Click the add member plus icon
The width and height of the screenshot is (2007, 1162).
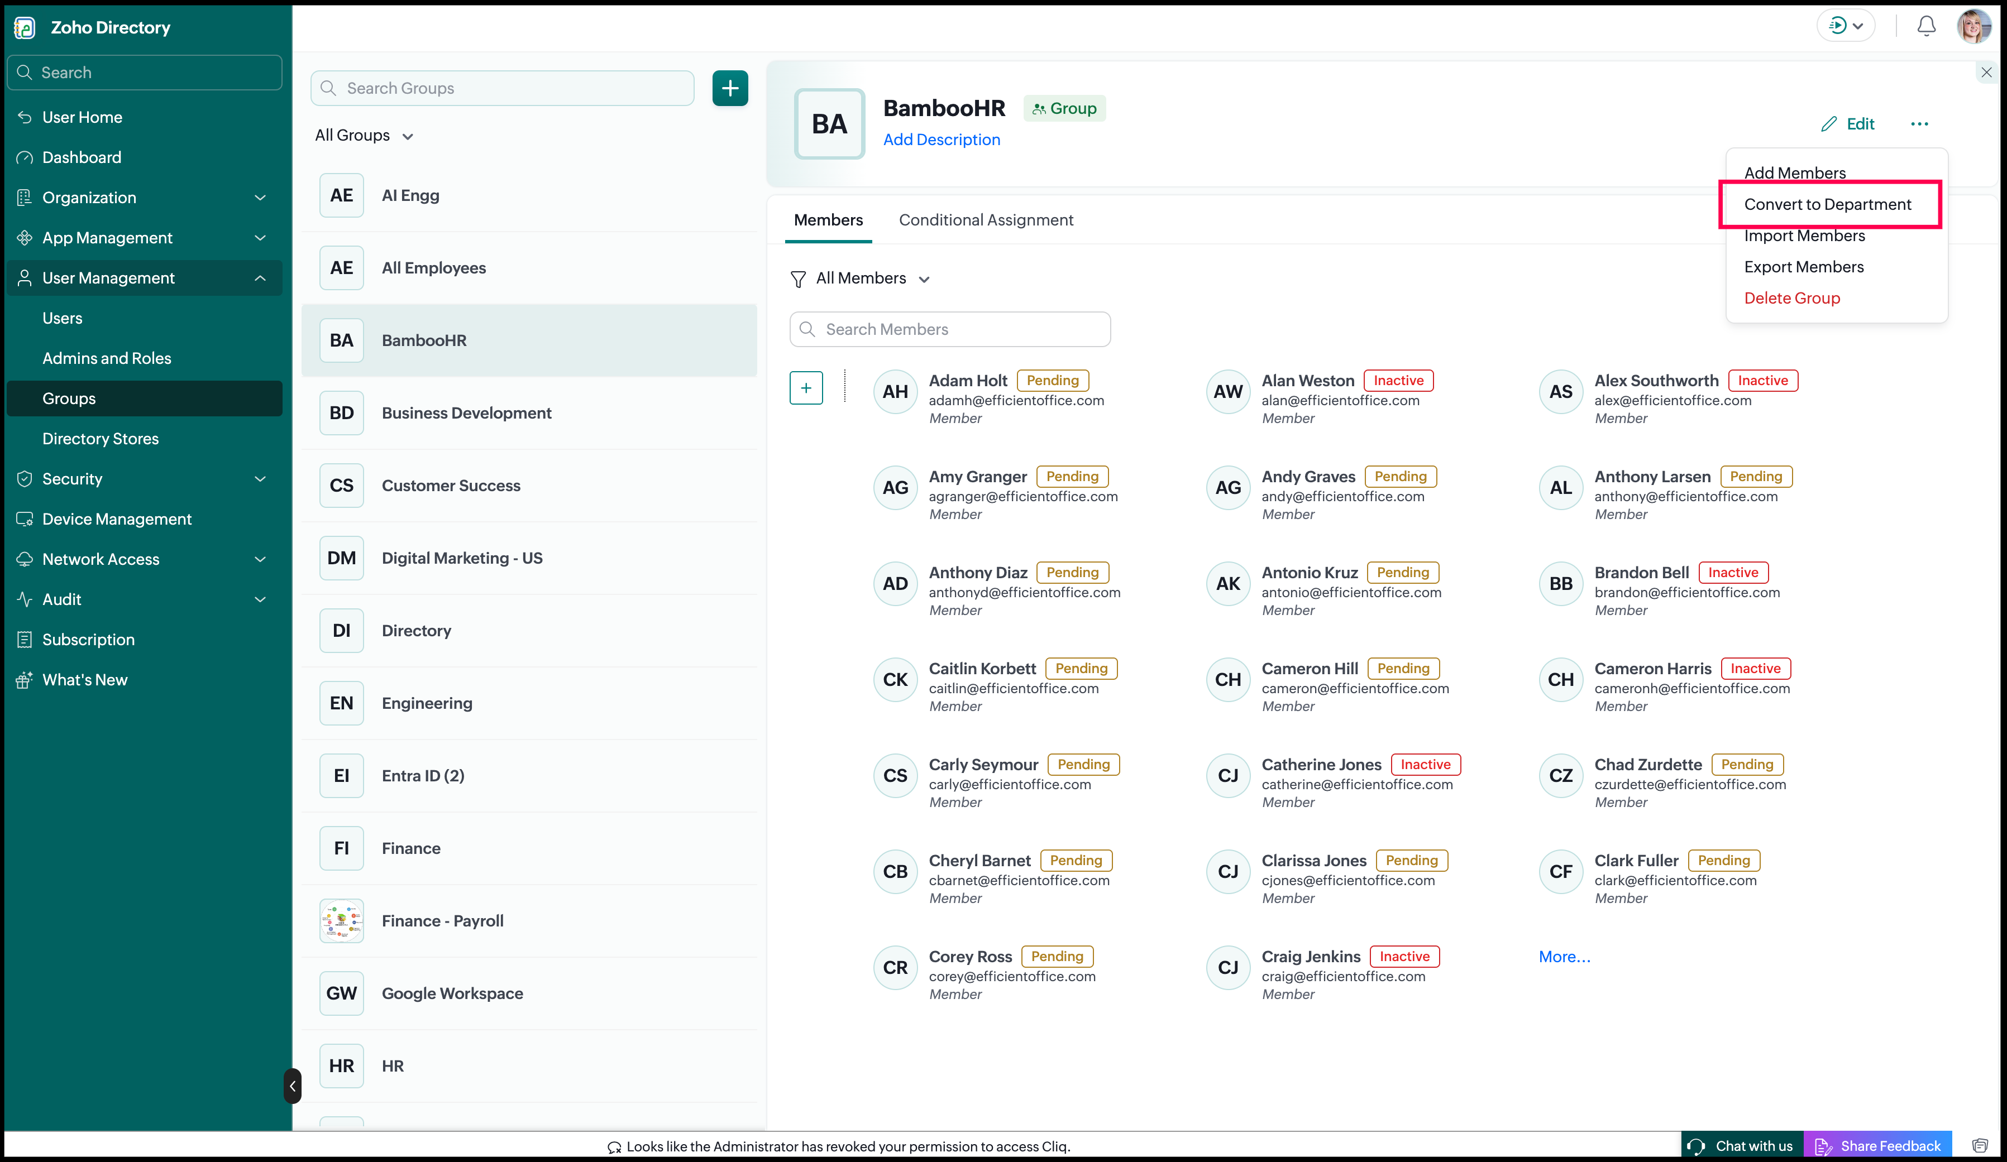806,388
